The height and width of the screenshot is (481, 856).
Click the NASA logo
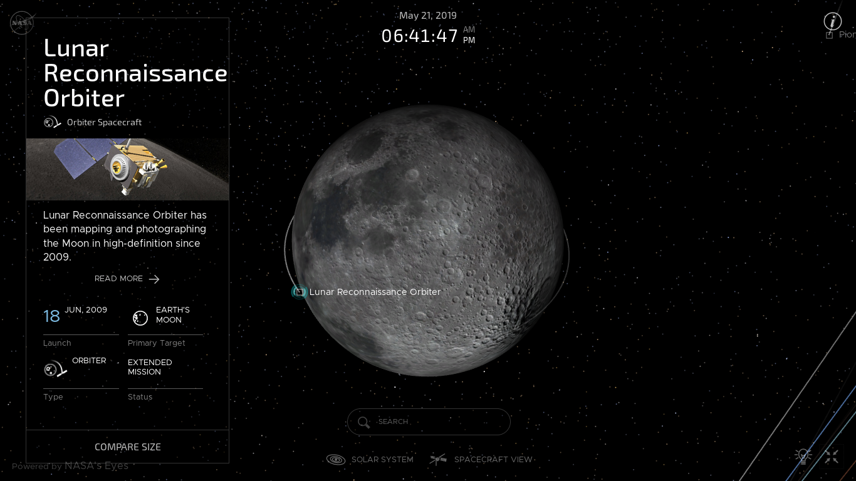tap(22, 23)
